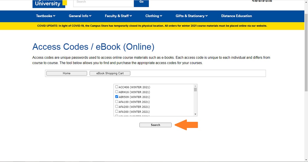Click the course list scrollbar thumb
The height and width of the screenshot is (162, 308).
coord(195,90)
